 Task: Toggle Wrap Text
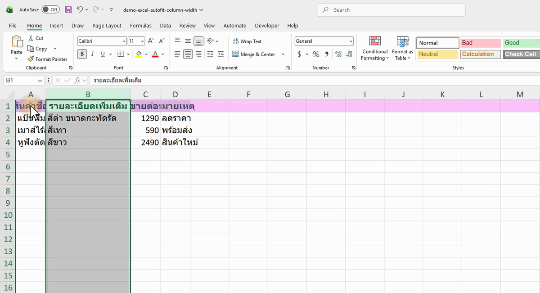[x=247, y=41]
